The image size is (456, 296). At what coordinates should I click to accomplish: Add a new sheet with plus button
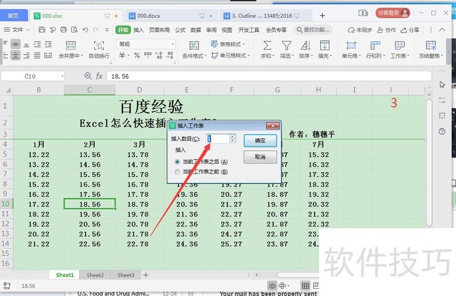(146, 275)
